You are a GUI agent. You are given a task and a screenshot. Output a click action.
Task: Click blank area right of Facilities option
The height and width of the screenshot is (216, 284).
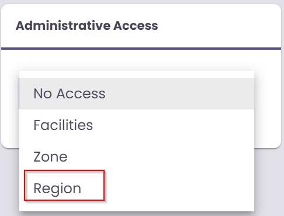pos(174,125)
